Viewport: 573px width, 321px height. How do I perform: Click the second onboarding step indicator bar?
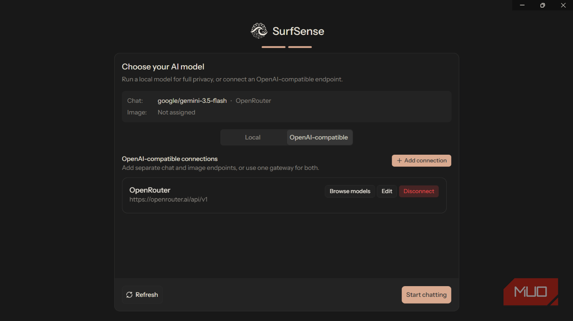click(x=300, y=47)
